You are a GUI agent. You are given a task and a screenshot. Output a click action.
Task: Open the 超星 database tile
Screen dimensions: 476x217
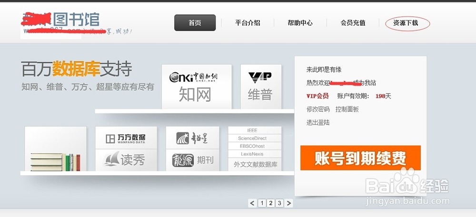[192, 138]
